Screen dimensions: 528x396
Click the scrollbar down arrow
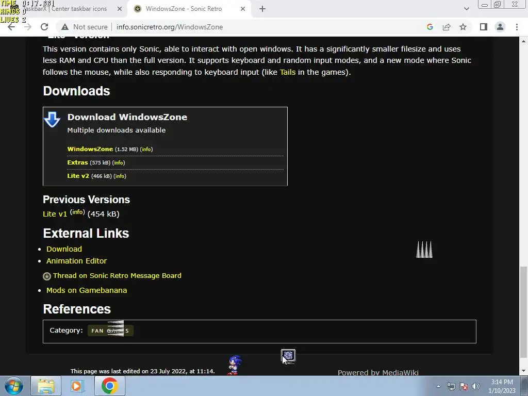[524, 371]
